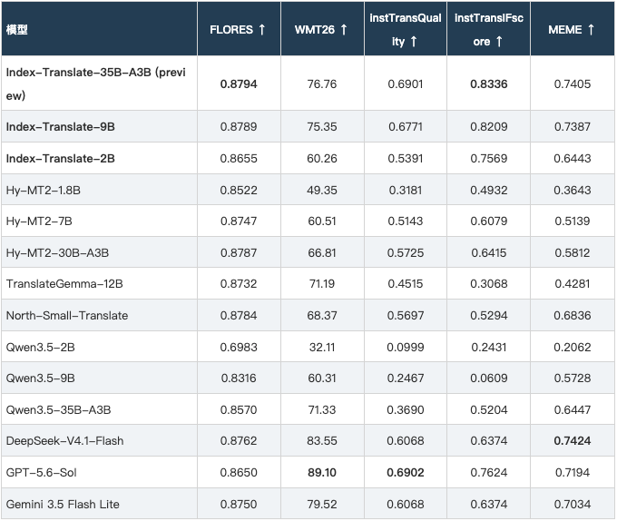Select the Hy-MT2-30B-A3B model name
The image size is (617, 521).
click(57, 252)
